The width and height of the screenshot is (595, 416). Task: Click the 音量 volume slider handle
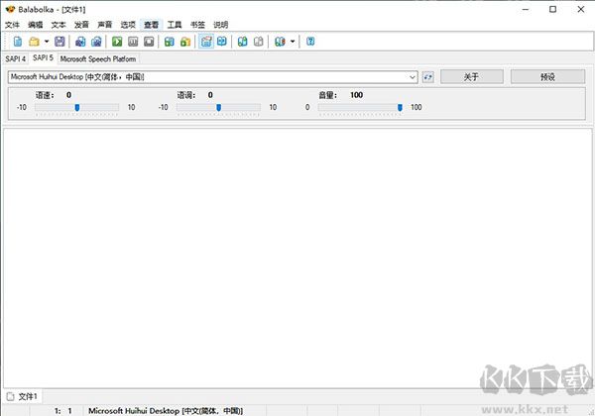(x=401, y=107)
